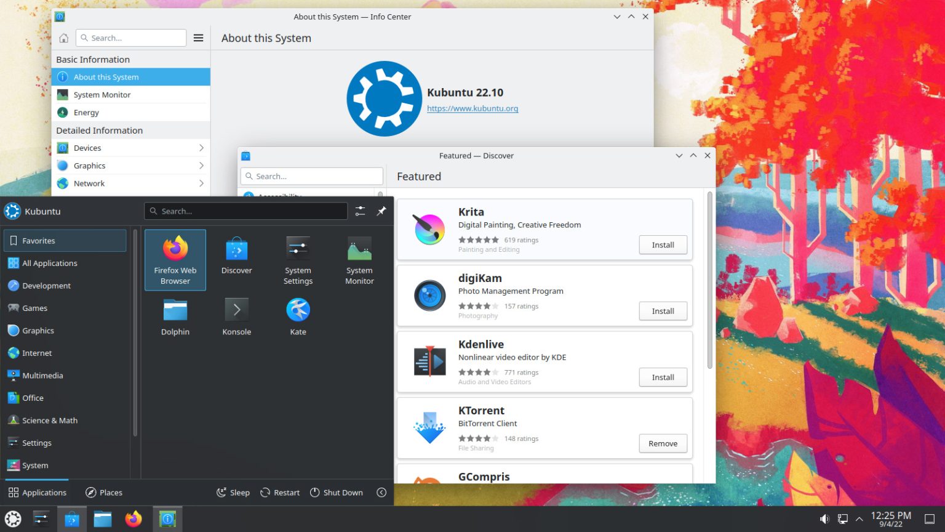
Task: Open the hamburger menu in Info Center
Action: 198,38
